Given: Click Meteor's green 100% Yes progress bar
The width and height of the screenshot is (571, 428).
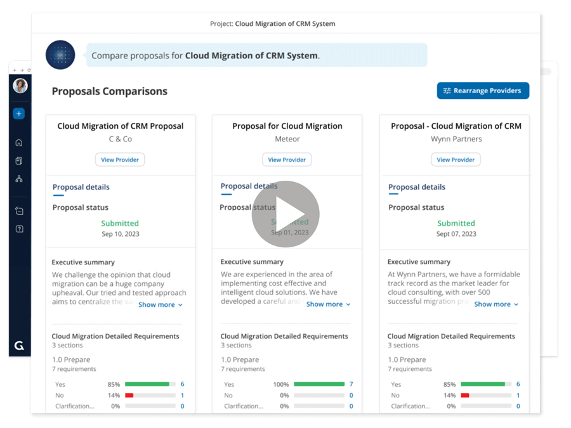Looking at the screenshot, I should point(319,384).
